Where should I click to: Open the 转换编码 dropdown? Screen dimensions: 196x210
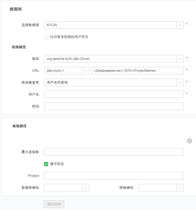[180, 188]
